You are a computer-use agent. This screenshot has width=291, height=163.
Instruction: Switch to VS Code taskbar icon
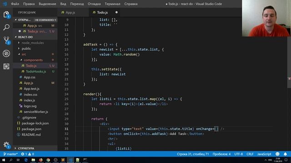click(70, 160)
